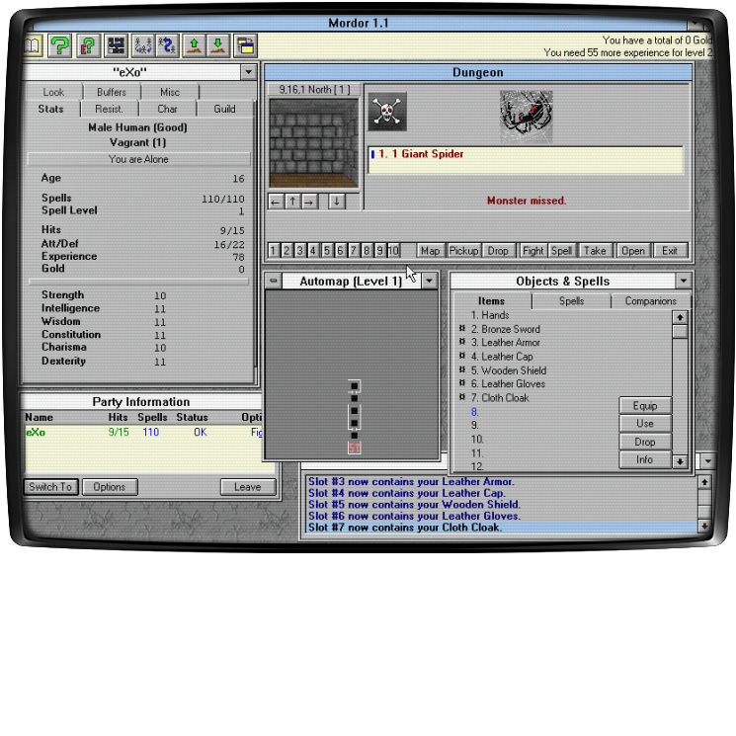Click quick slot button 5
The image size is (736, 736).
pyautogui.click(x=327, y=251)
